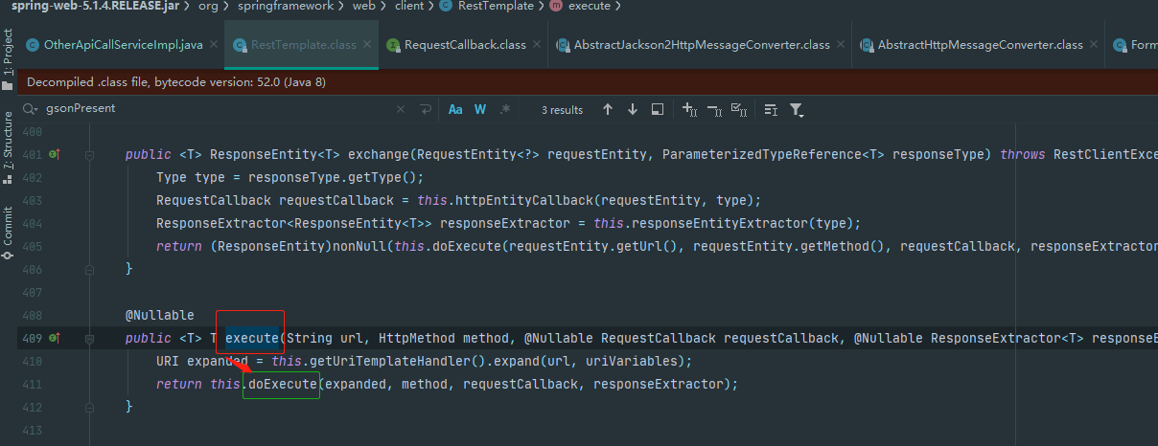The height and width of the screenshot is (446, 1158).
Task: Open the search history magnifier dropdown
Action: point(33,109)
